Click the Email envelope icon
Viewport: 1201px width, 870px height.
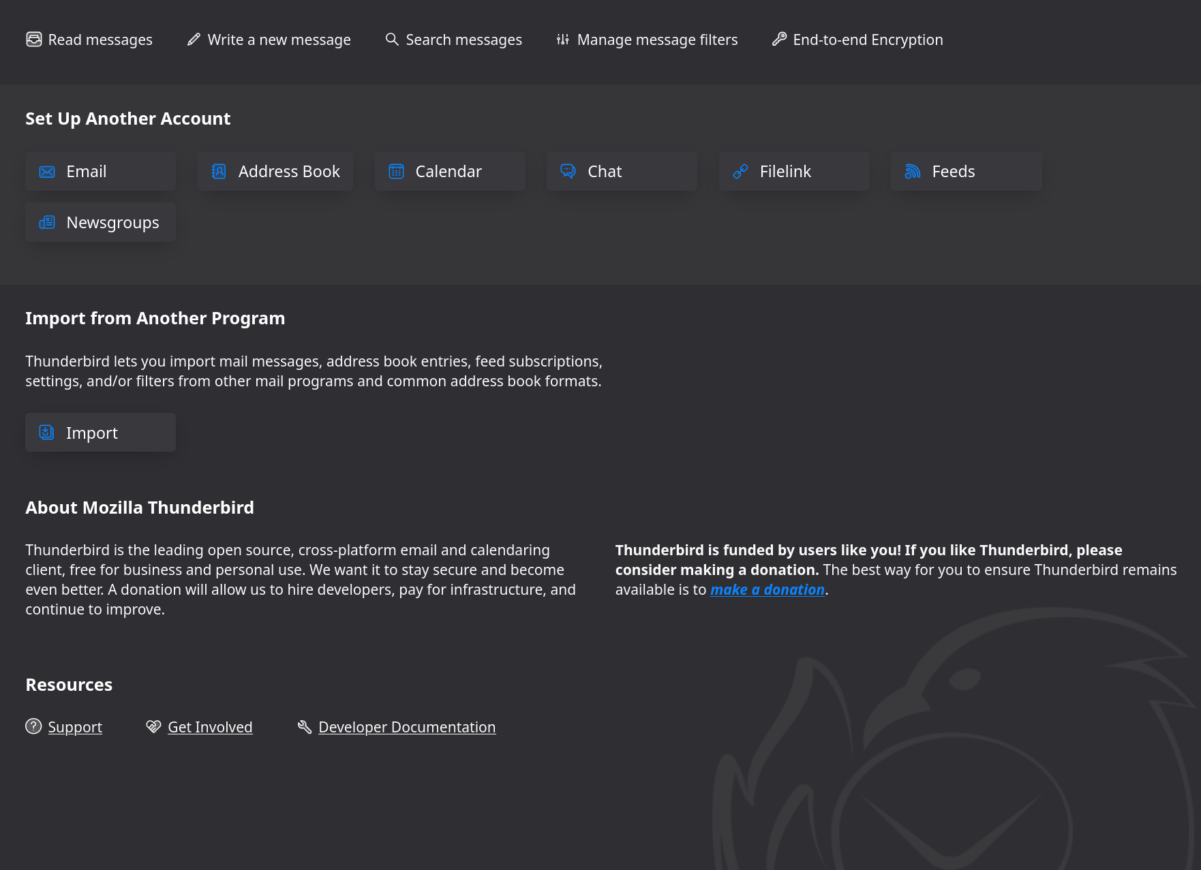(x=47, y=172)
